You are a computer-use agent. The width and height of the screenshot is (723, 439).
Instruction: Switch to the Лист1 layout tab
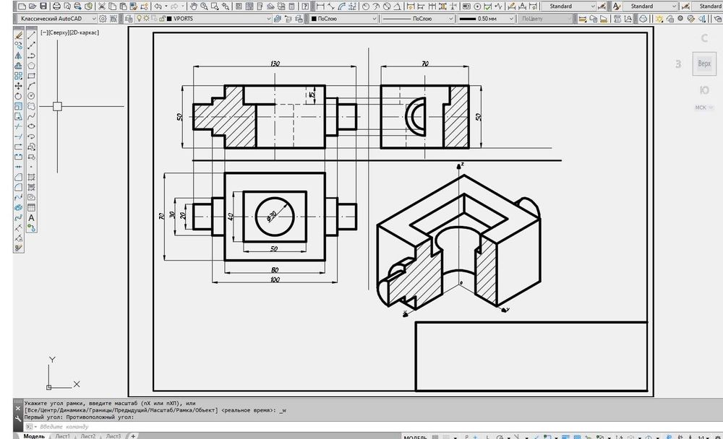(x=62, y=436)
